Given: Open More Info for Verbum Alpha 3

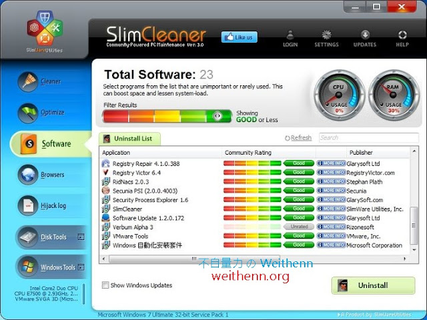Looking at the screenshot, I should (331, 227).
